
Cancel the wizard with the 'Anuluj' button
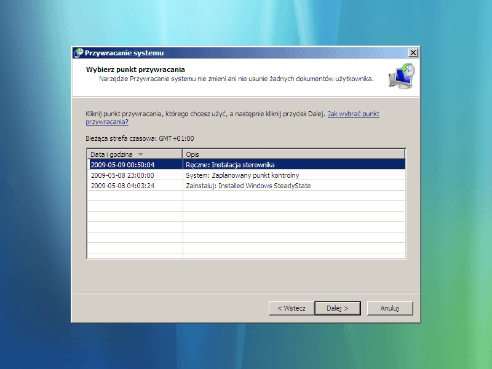coord(390,308)
